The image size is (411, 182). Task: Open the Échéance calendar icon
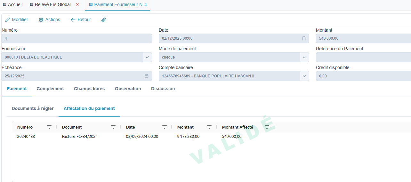pos(147,76)
